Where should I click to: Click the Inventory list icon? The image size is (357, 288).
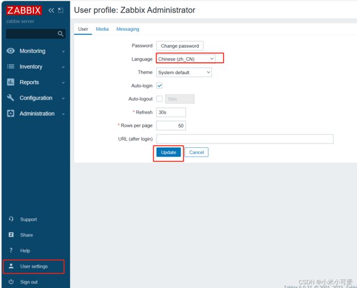click(x=10, y=67)
